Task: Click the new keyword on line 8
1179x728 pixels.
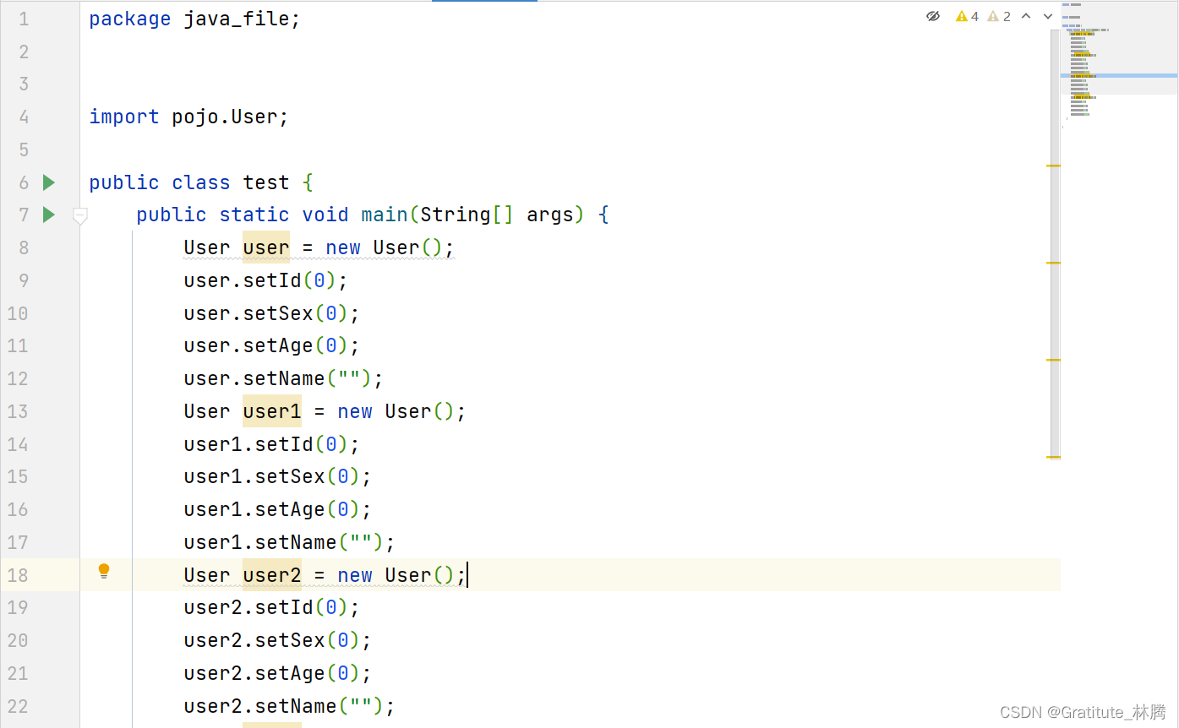Action: coord(342,247)
